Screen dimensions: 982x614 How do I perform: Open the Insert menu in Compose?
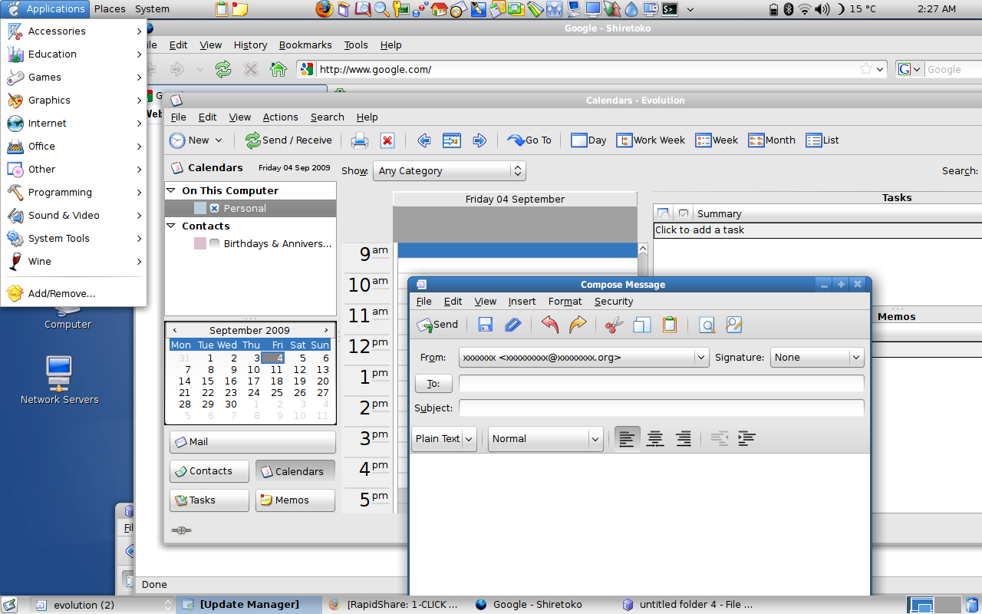tap(522, 302)
